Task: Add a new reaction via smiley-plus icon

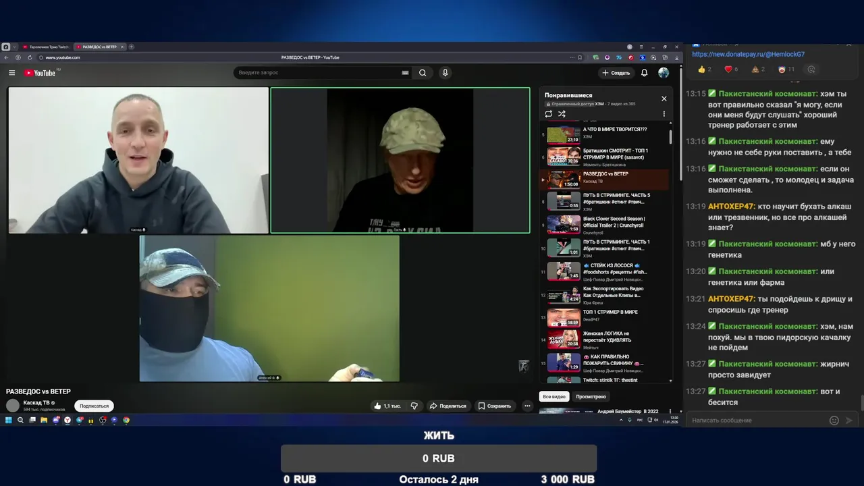Action: pyautogui.click(x=811, y=69)
